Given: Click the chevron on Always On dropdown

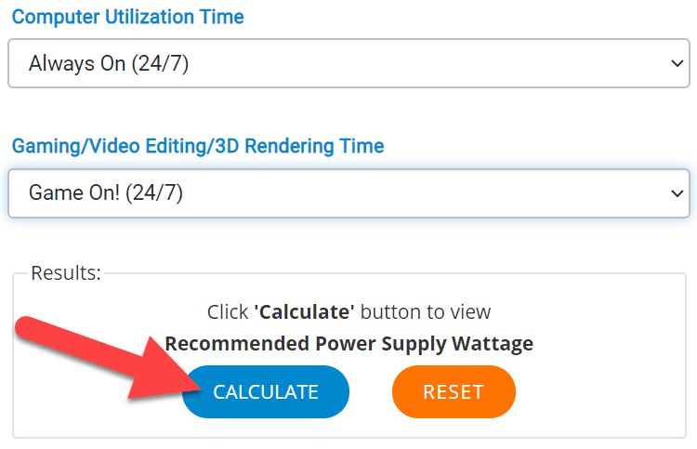Looking at the screenshot, I should [x=677, y=63].
